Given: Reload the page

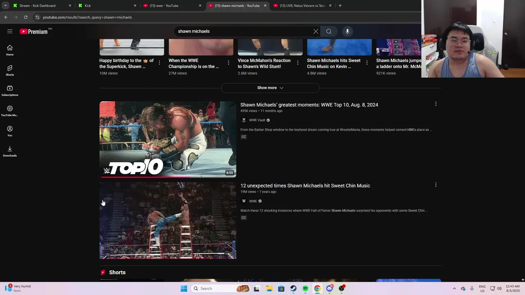Looking at the screenshot, I should [25, 17].
